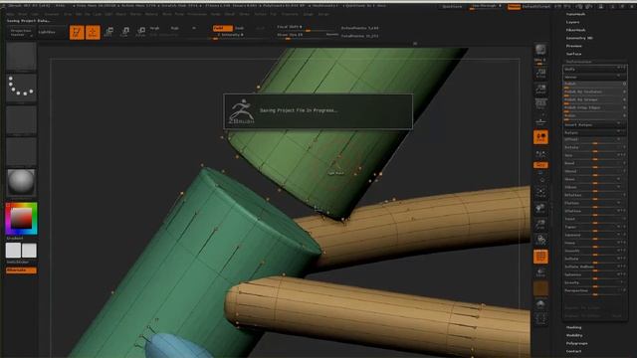Pick a color in the color picker square
Viewport: 637px width, 358px height.
[x=21, y=219]
